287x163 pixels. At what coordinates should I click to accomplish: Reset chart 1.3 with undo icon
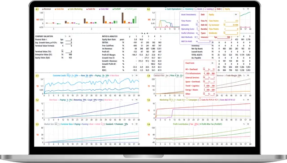(132, 124)
